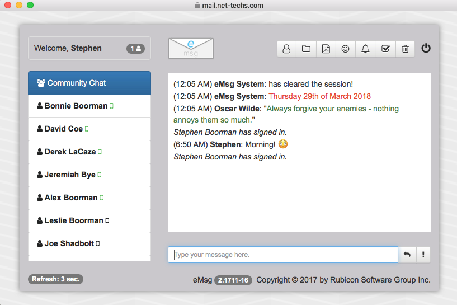Click the eMsg envelope logo
This screenshot has height=305, width=457.
[x=191, y=48]
